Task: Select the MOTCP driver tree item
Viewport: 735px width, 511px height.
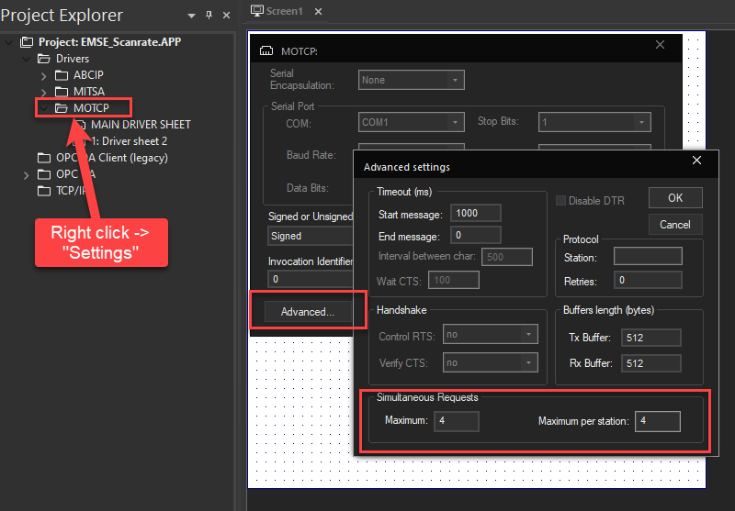Action: [x=91, y=108]
